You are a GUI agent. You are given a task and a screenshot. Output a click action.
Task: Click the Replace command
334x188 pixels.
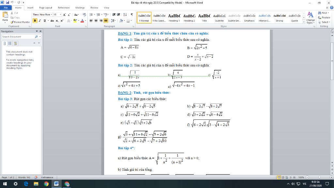click(x=324, y=18)
